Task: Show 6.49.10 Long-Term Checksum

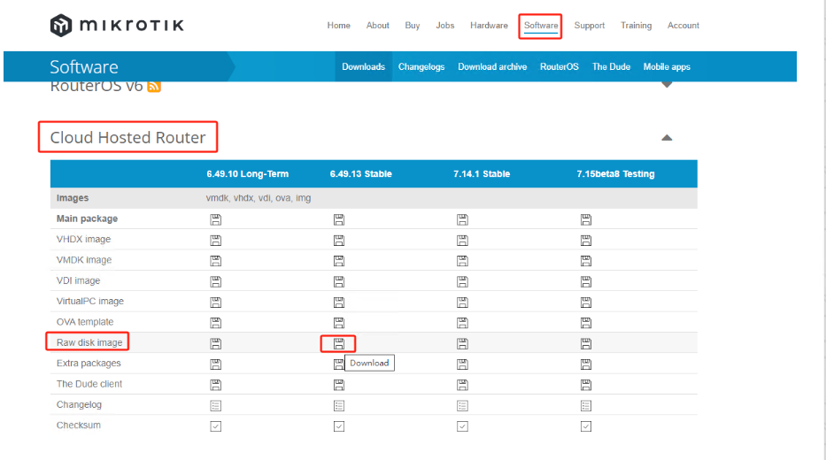Action: (215, 426)
